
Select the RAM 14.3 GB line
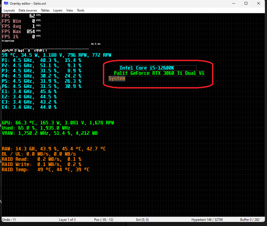(54, 149)
